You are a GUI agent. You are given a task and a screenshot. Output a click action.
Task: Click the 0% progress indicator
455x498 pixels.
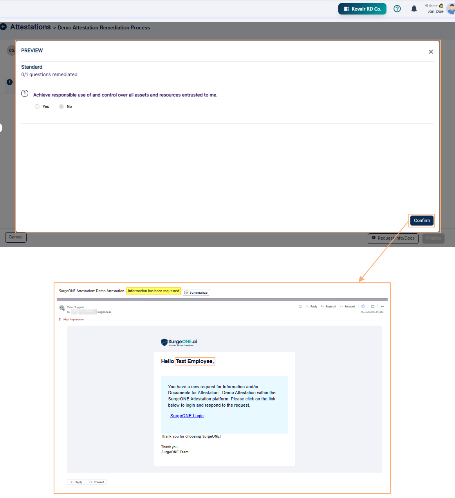pos(11,50)
